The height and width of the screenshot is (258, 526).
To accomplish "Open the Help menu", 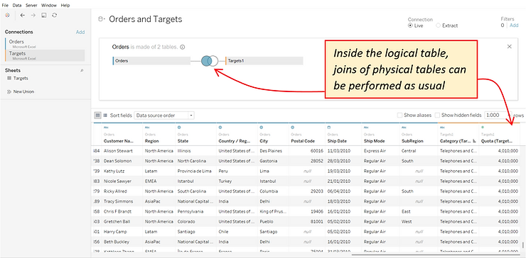I will point(65,6).
